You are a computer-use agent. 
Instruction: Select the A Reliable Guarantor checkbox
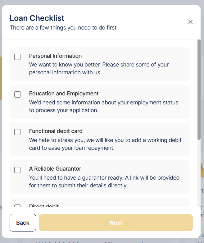(17, 170)
